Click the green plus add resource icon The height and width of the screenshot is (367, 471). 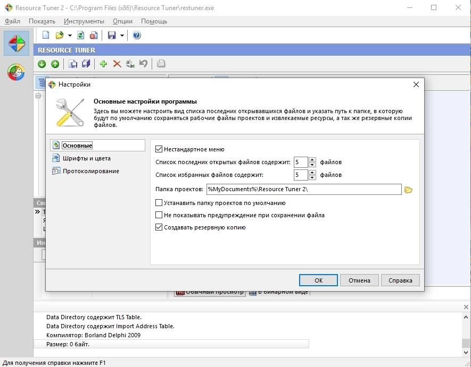click(103, 64)
